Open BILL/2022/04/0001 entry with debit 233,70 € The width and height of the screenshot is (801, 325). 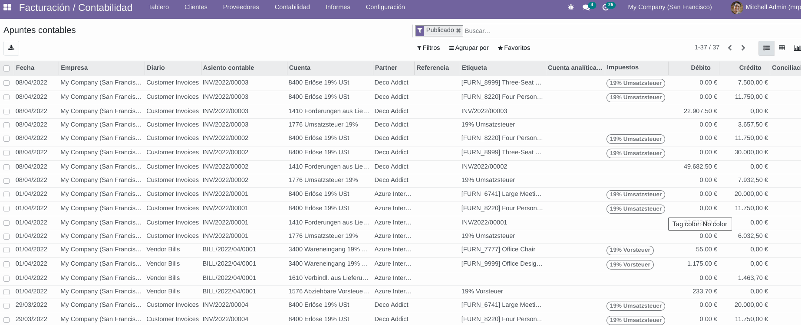[x=229, y=291]
